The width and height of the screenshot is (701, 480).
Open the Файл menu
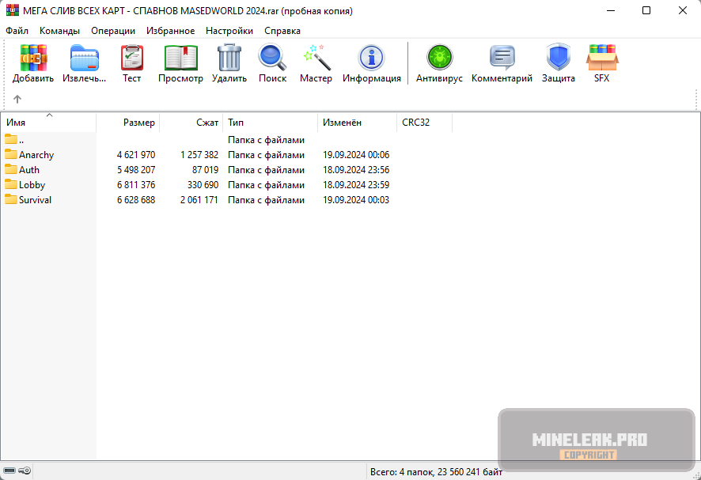[x=17, y=31]
